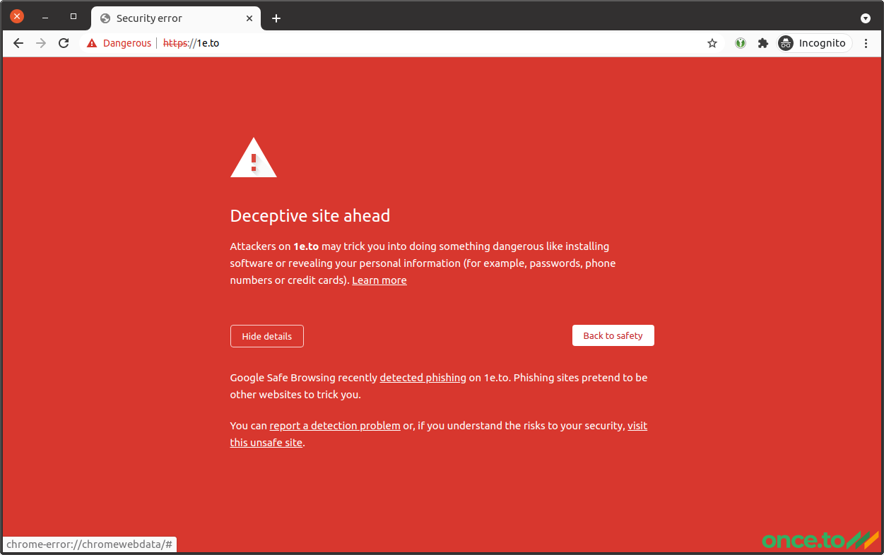Open Chrome's three-dot menu
The height and width of the screenshot is (555, 884).
point(866,43)
